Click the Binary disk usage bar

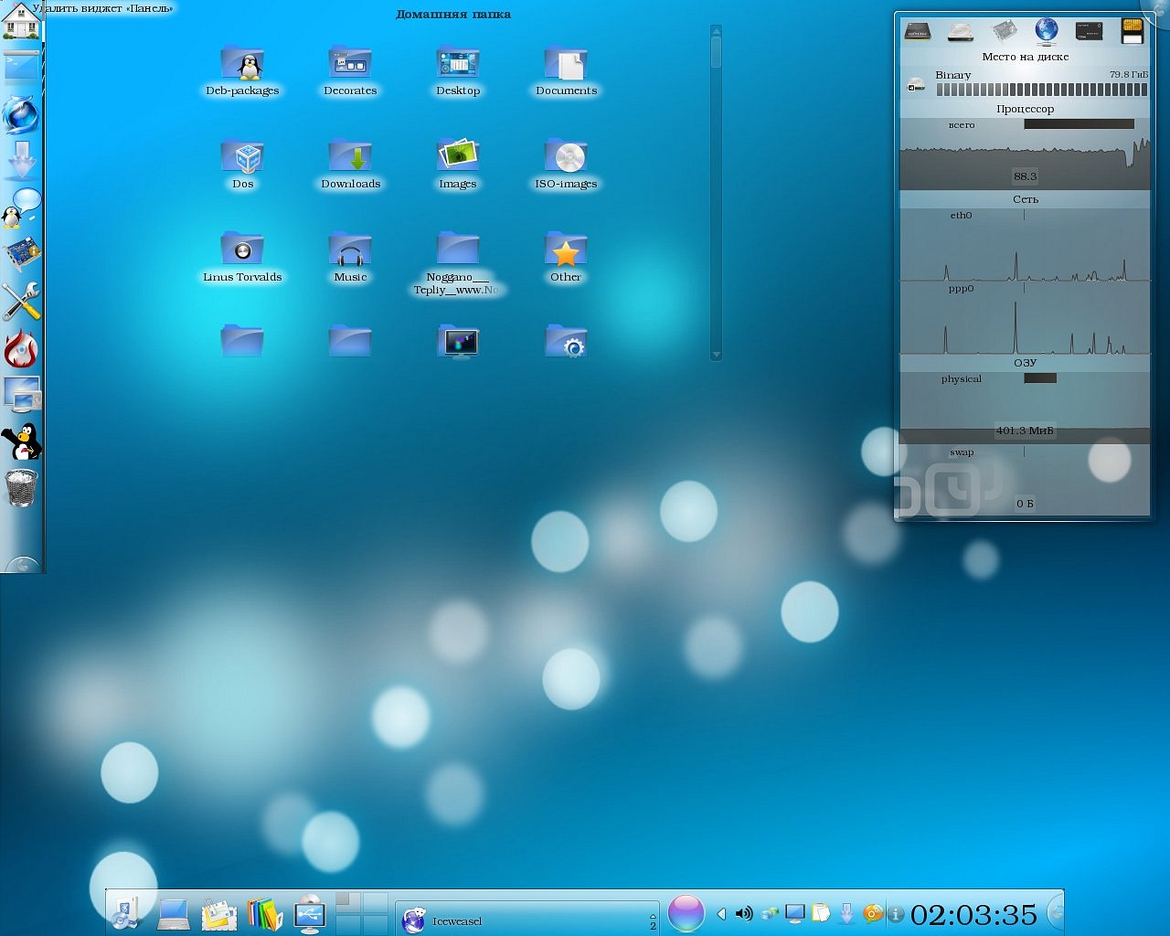1041,90
